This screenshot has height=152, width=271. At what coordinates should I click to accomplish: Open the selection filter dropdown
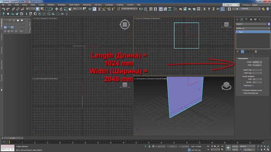coord(30,8)
